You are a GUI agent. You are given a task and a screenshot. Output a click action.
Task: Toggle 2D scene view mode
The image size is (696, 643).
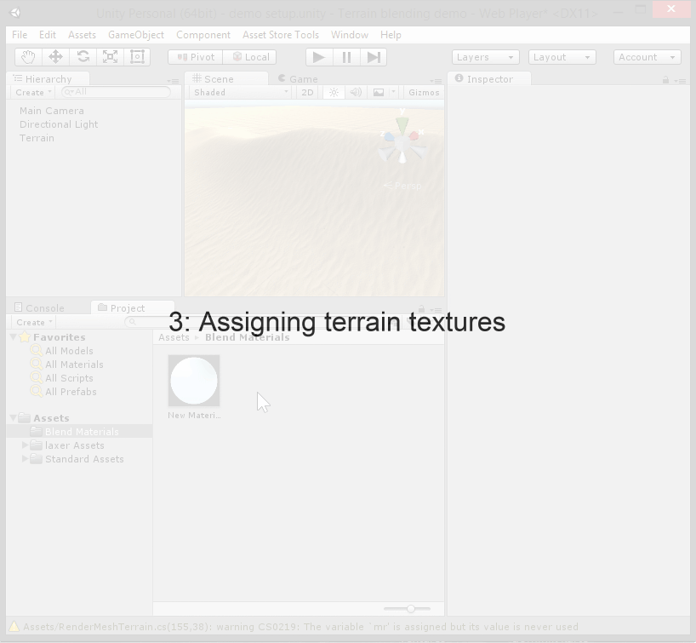[x=307, y=92]
